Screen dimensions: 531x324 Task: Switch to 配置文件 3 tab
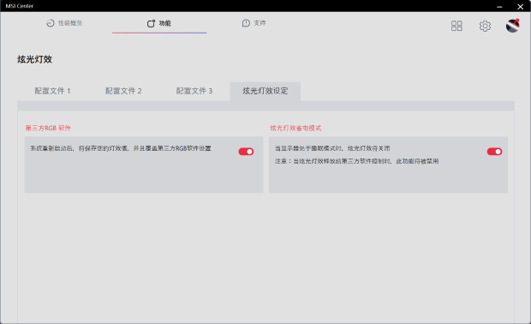tap(194, 91)
